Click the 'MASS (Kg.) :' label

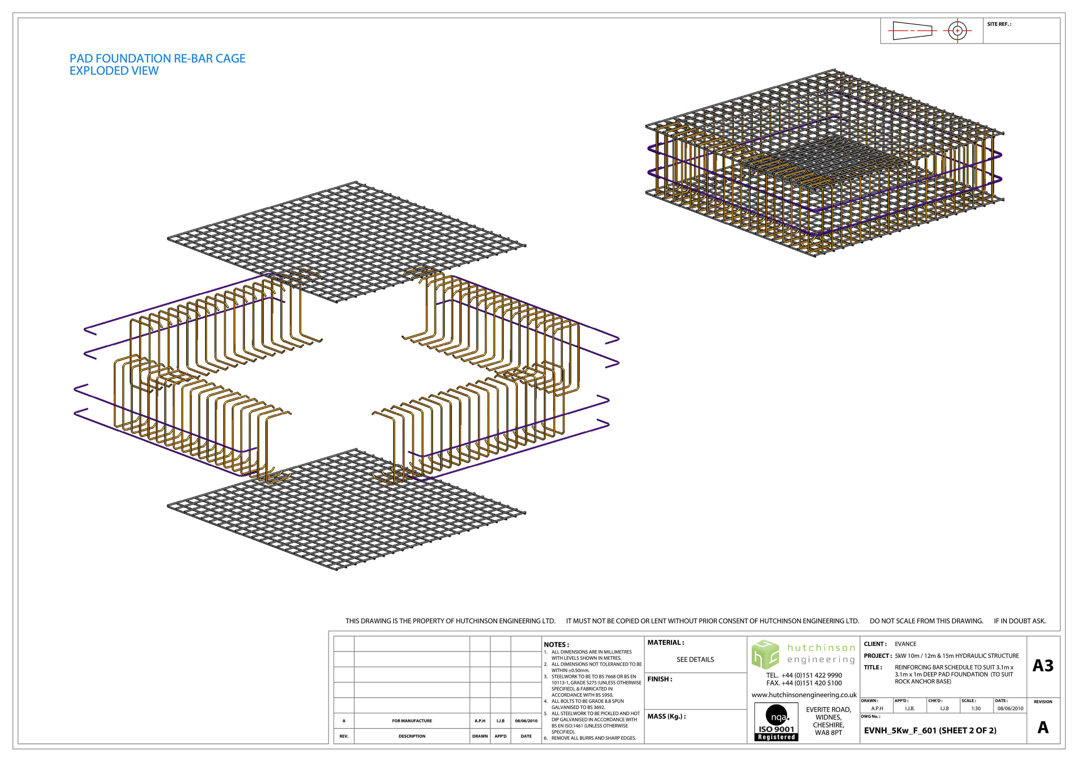pyautogui.click(x=666, y=716)
